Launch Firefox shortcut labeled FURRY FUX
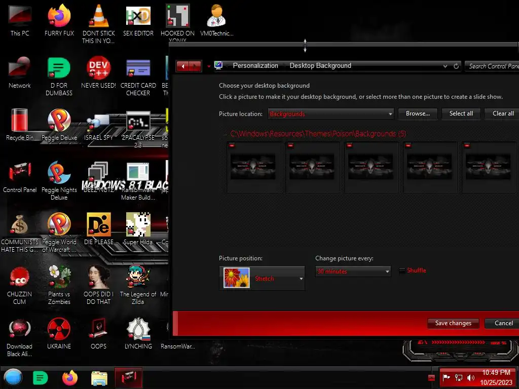Image resolution: width=519 pixels, height=389 pixels. click(59, 20)
